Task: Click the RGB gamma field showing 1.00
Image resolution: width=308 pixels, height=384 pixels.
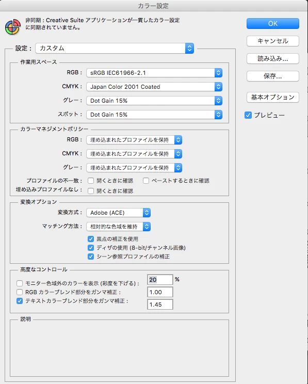Action: (x=160, y=292)
